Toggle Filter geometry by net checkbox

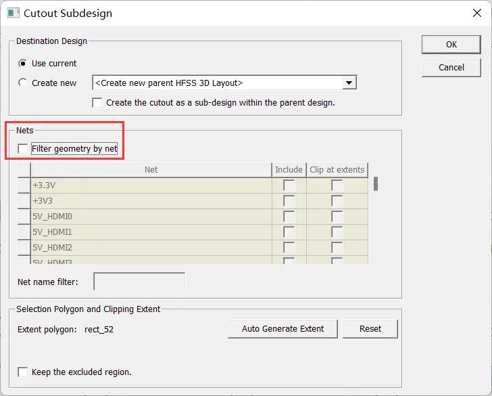tap(23, 149)
